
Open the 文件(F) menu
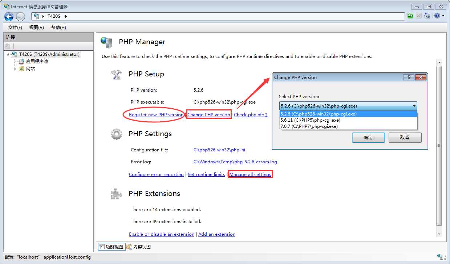tap(15, 28)
